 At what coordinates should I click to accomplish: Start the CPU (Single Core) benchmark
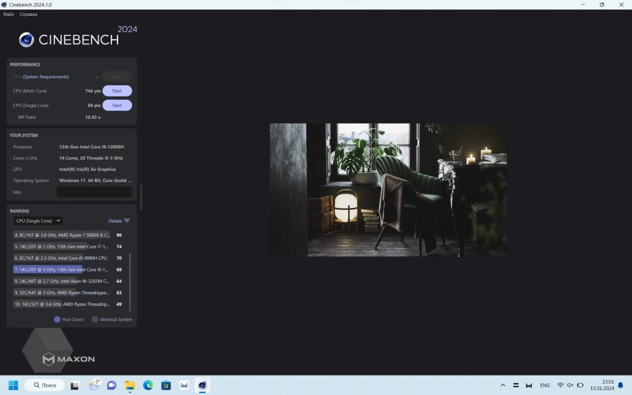click(117, 106)
